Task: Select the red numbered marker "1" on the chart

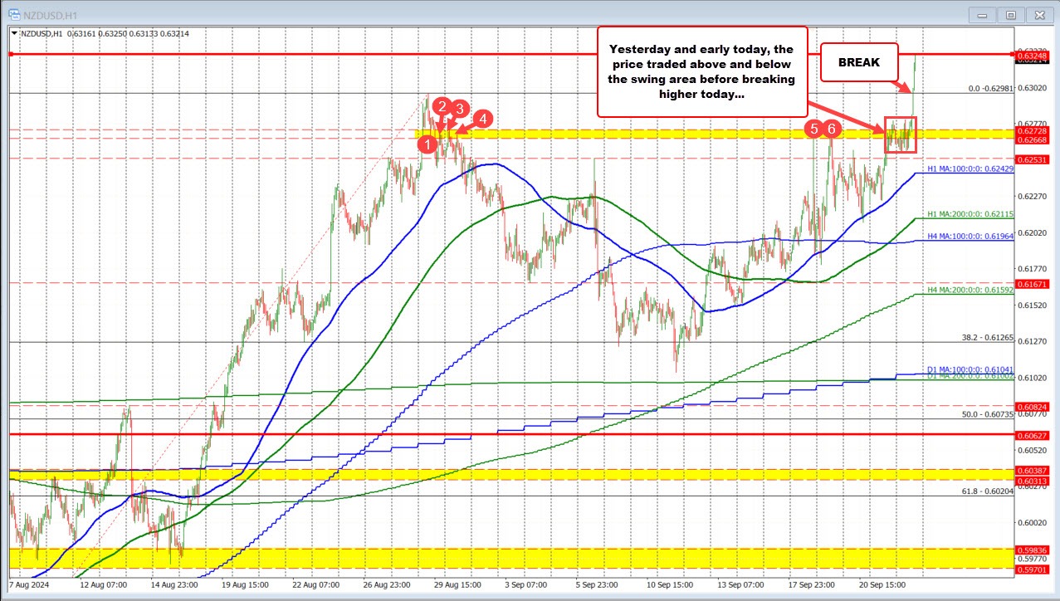Action: pyautogui.click(x=428, y=144)
